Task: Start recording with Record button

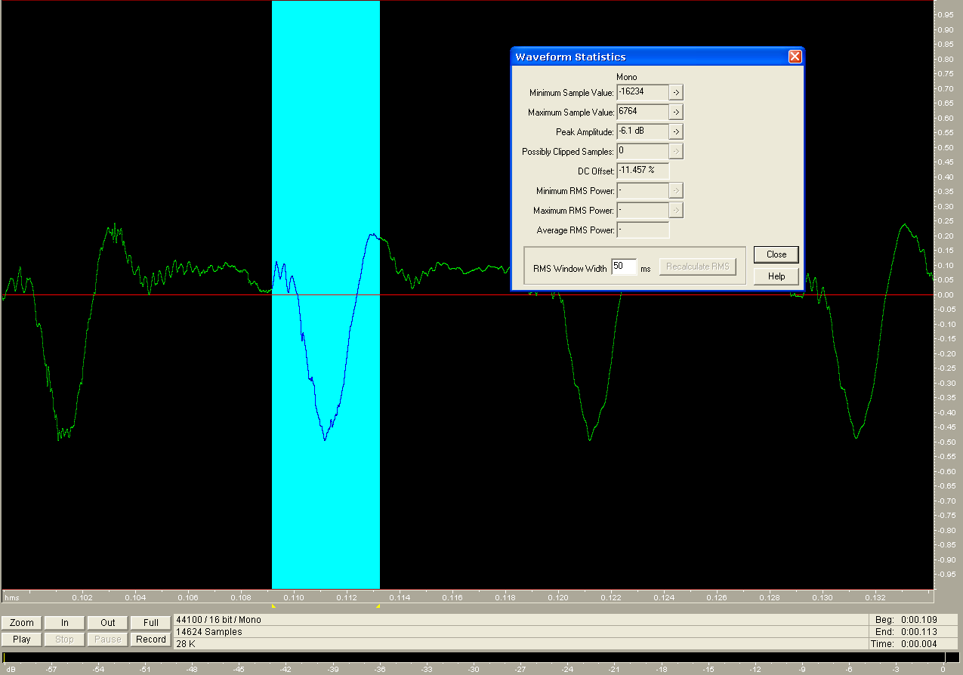Action: (151, 640)
